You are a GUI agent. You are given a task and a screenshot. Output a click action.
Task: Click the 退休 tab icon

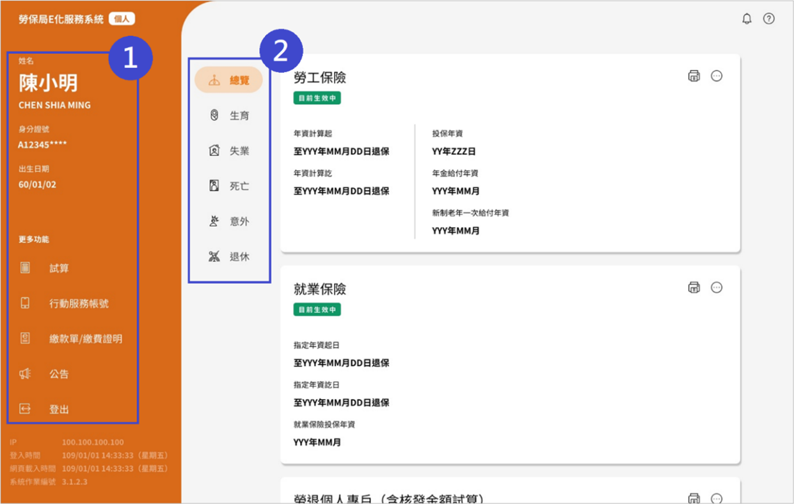tap(214, 257)
